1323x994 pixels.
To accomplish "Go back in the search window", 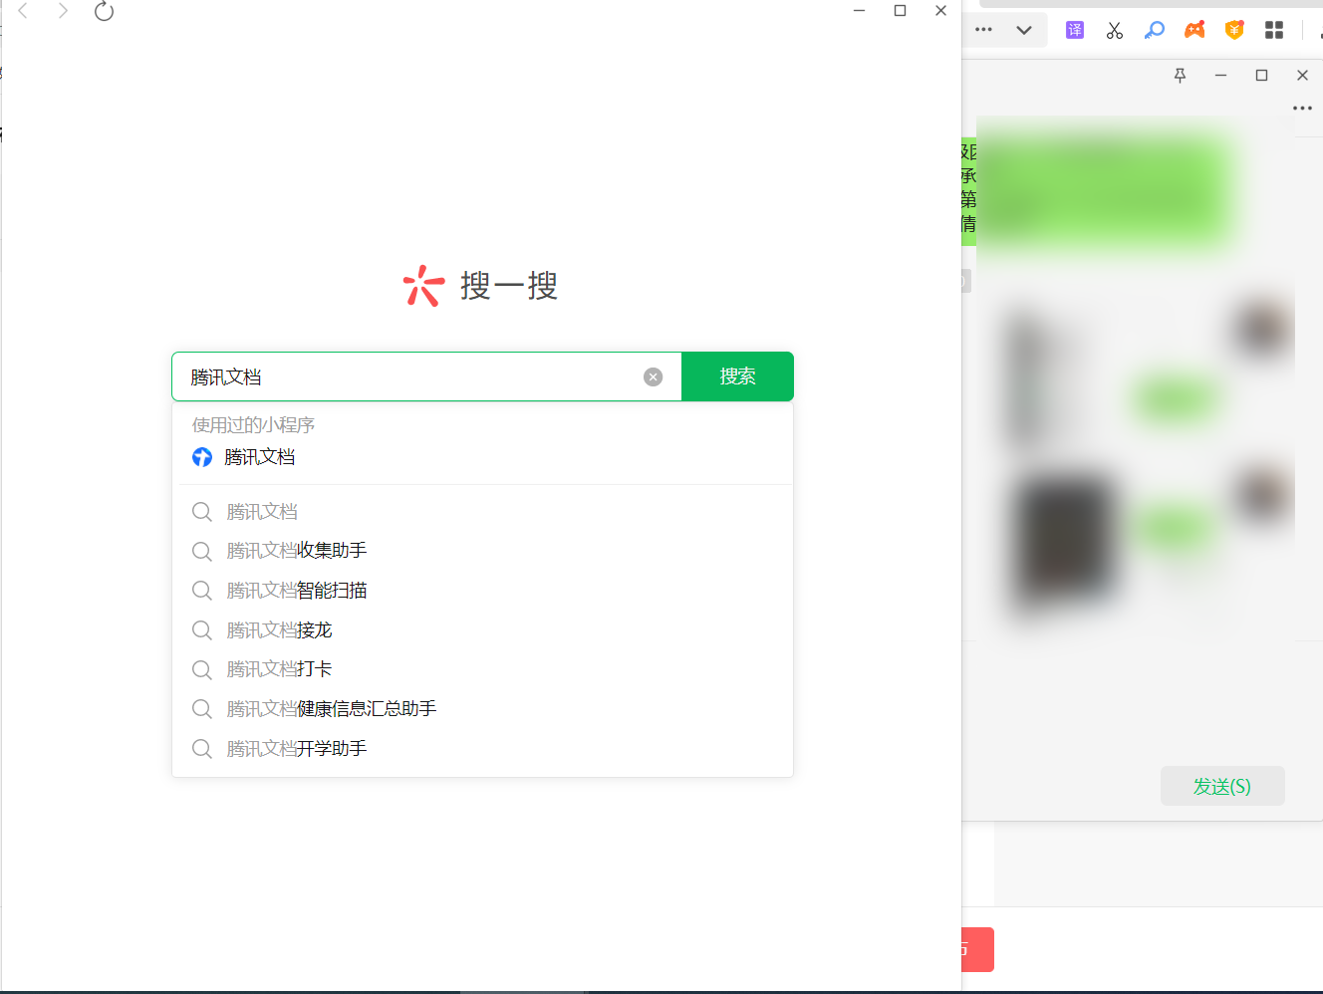I will click(x=23, y=11).
